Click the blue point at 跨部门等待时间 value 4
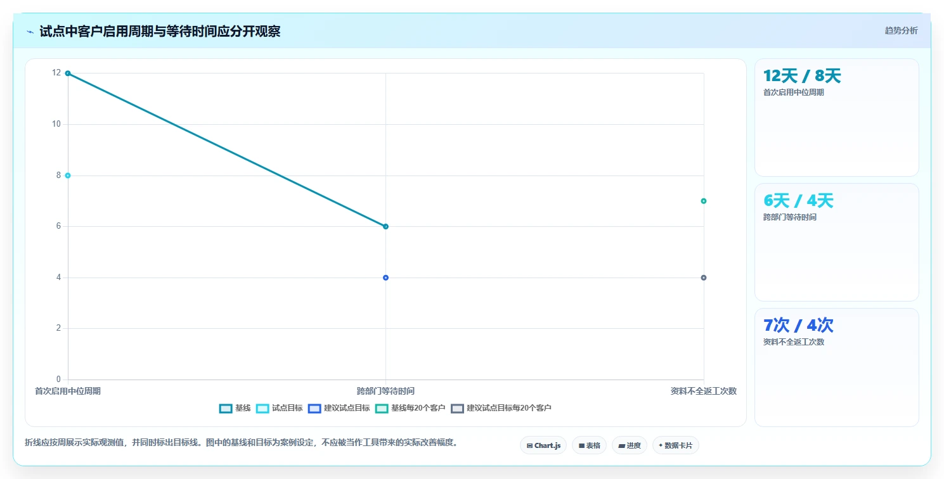Image resolution: width=944 pixels, height=479 pixels. pos(385,278)
